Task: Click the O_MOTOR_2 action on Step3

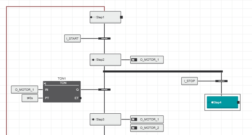Action: coord(150,128)
